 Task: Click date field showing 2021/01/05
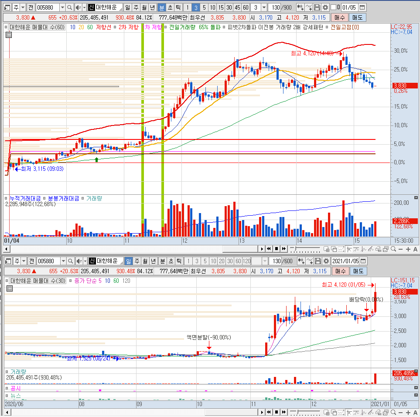[345, 261]
